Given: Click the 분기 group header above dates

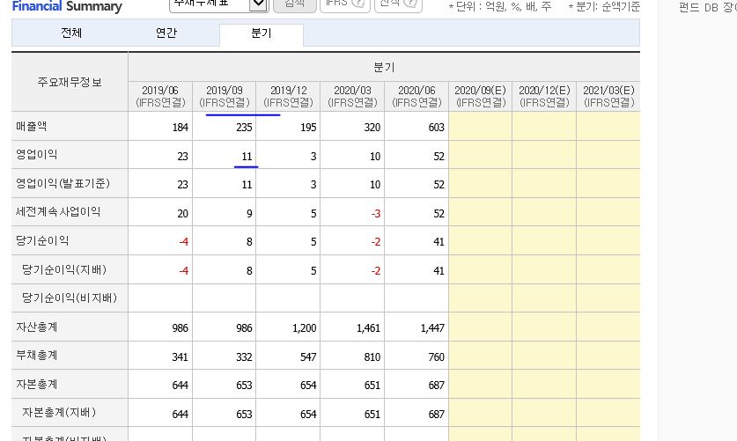Looking at the screenshot, I should [384, 67].
